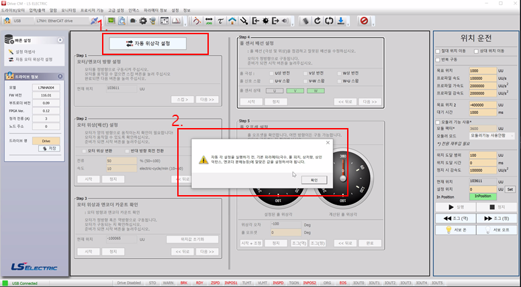521x287 pixels.
Task: Collapse the 드라이브 정보 panel
Action: (x=60, y=76)
